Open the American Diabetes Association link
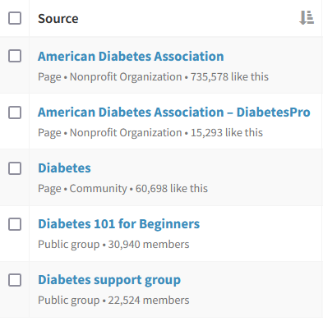Screen dimensions: 323x326 [x=131, y=56]
